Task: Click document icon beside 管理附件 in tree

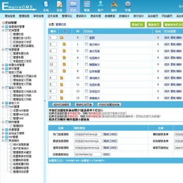Action: click(x=11, y=126)
